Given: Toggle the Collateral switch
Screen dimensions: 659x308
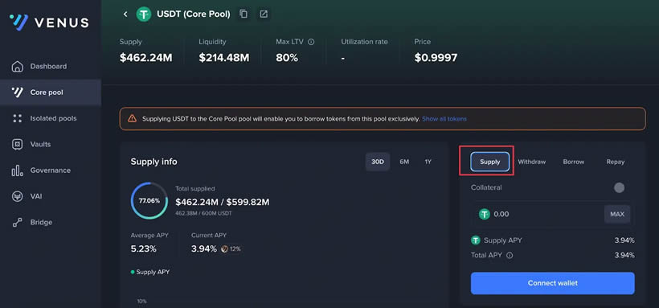Looking at the screenshot, I should [619, 187].
